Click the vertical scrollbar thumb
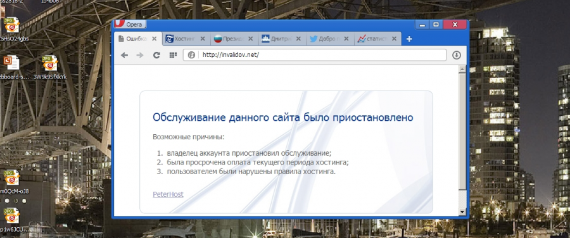Viewport: 570px width, 238px height. coord(462,131)
